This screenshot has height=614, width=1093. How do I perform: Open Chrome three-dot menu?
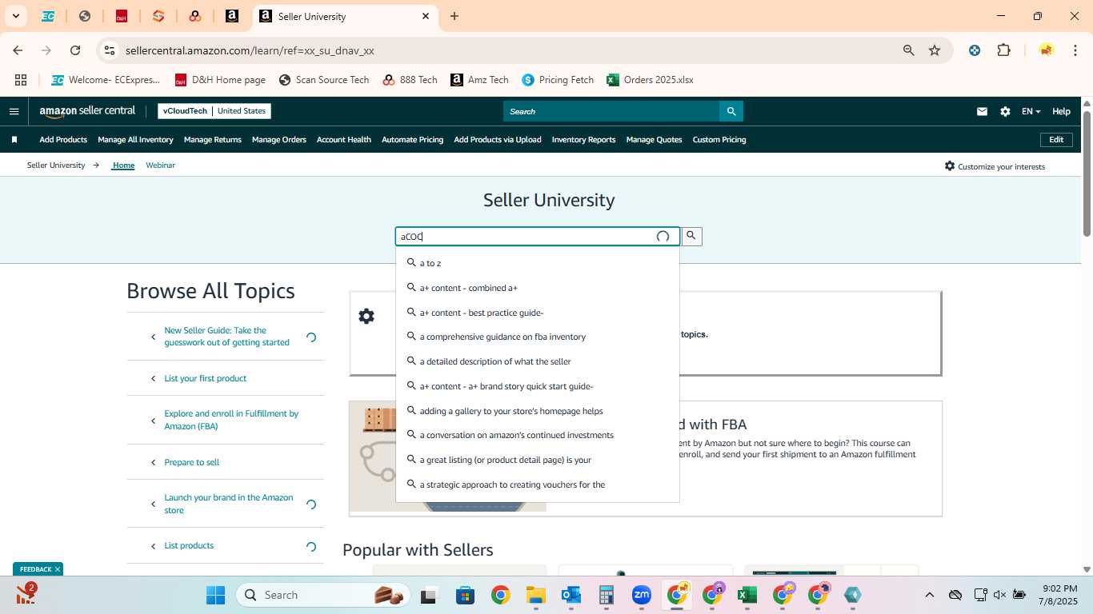coord(1075,50)
